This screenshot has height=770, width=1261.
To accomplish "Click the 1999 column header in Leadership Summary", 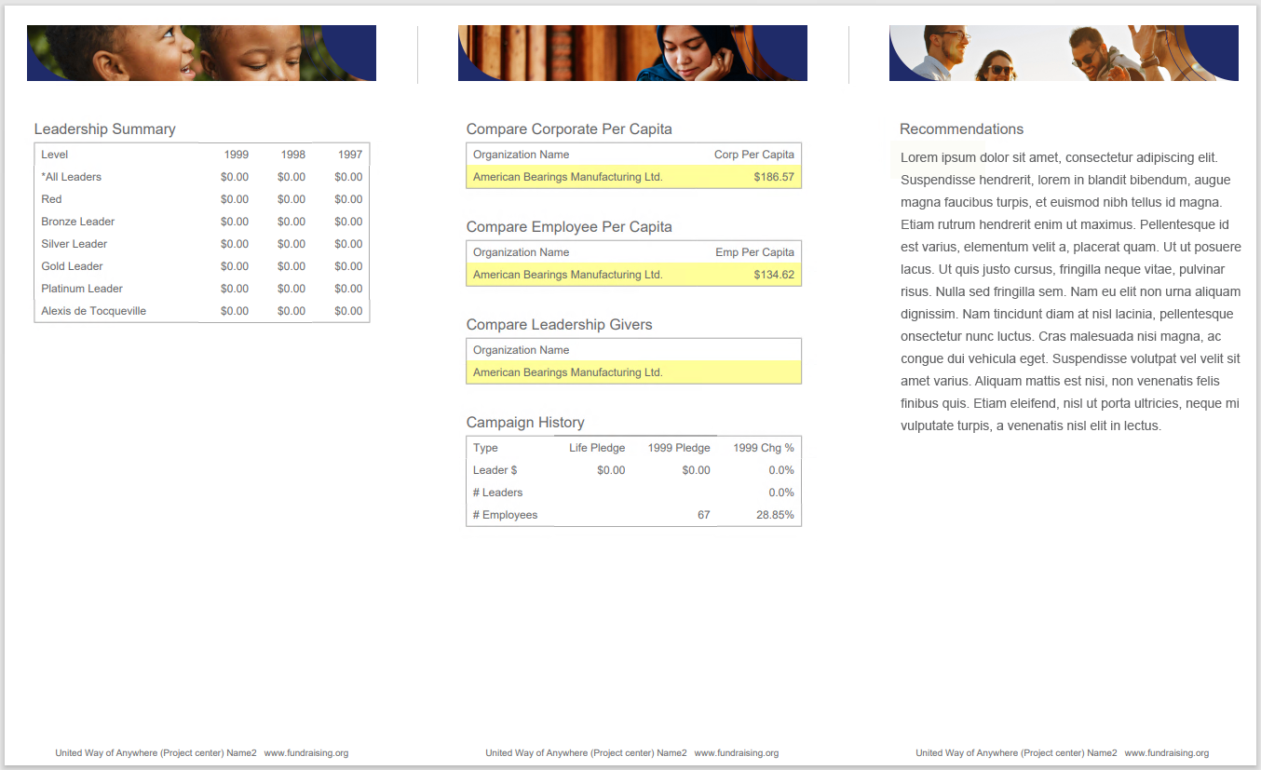I will (236, 155).
